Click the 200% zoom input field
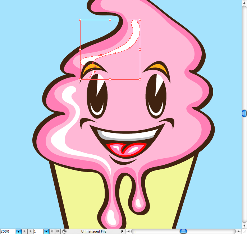The image size is (247, 234). pyautogui.click(x=8, y=231)
